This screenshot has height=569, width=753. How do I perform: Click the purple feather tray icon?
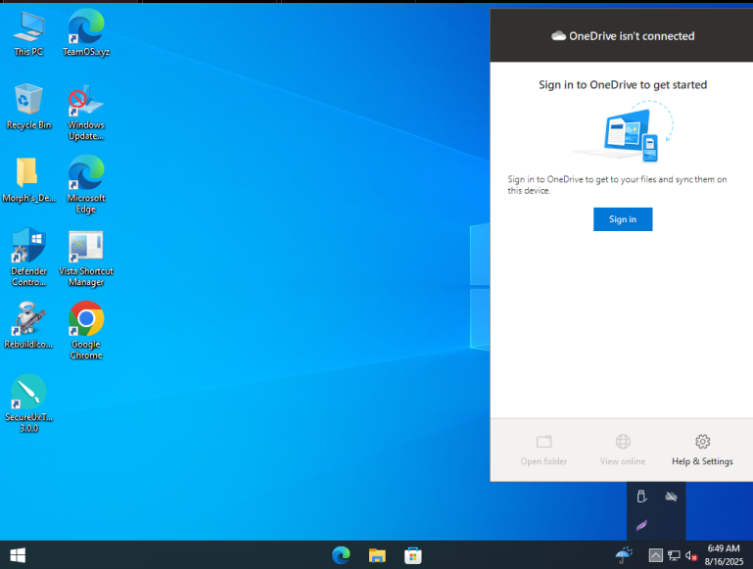point(641,525)
